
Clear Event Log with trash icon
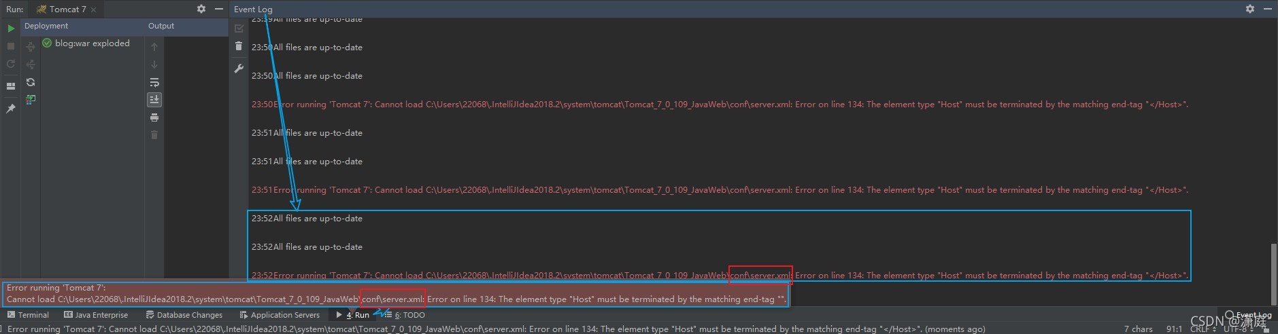pyautogui.click(x=239, y=46)
